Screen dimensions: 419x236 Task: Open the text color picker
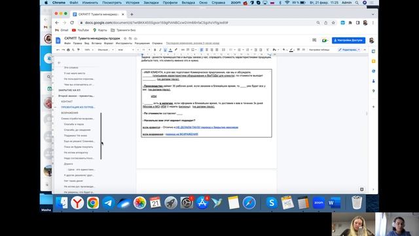(x=170, y=50)
